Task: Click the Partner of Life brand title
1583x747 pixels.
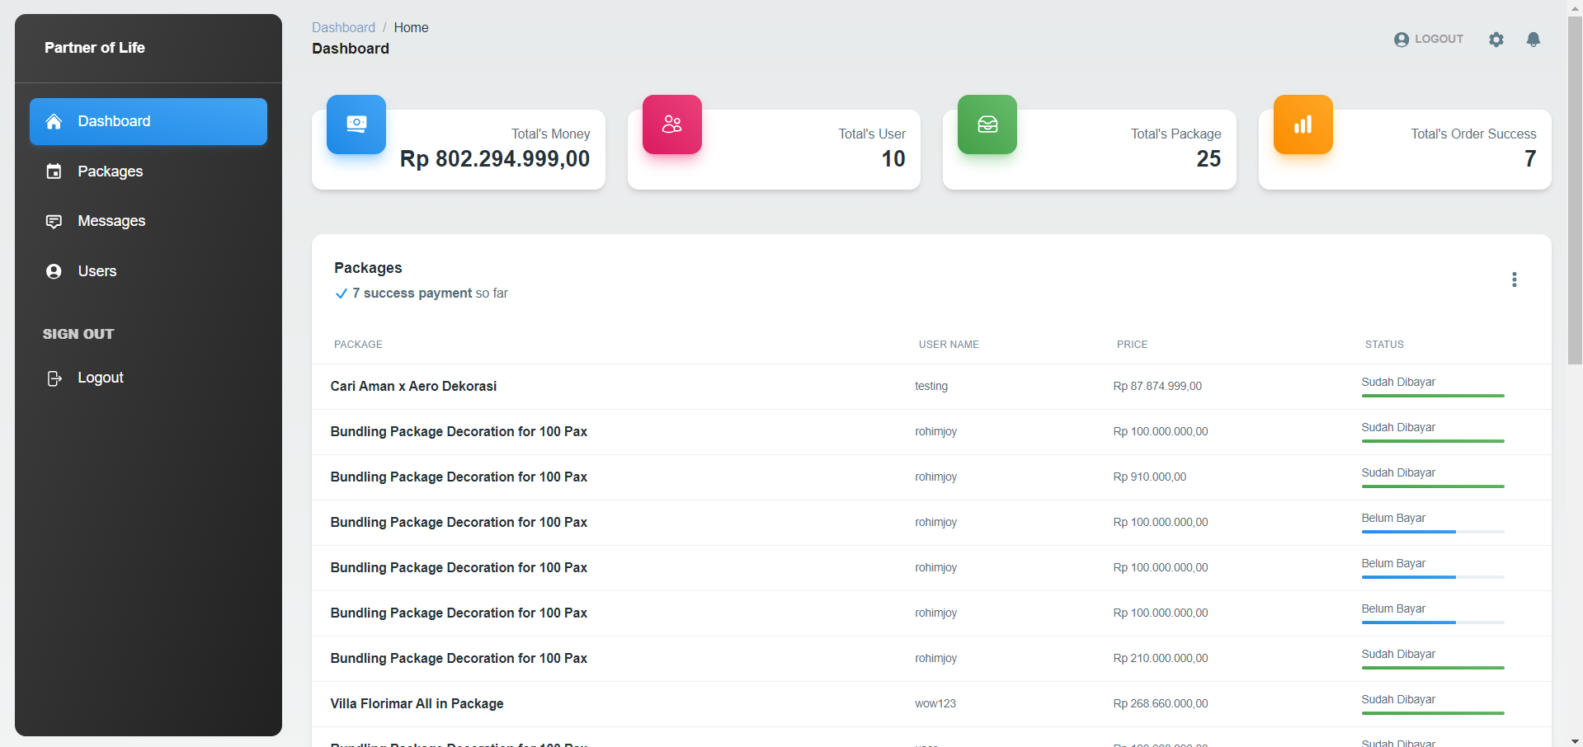Action: coord(95,48)
